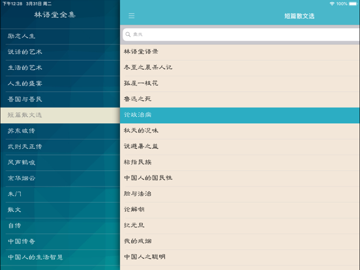Select the highlighted essay 论政治病
The height and width of the screenshot is (270, 360).
(x=240, y=115)
